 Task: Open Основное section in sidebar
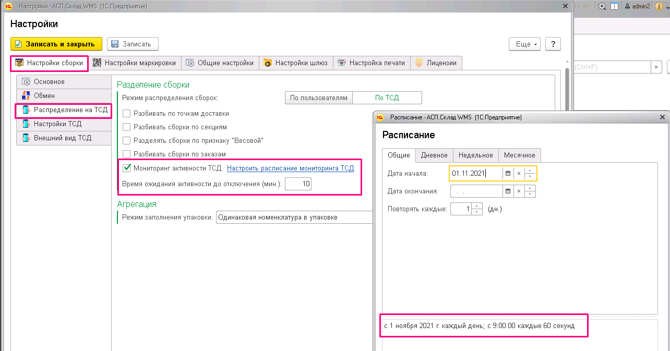(64, 82)
